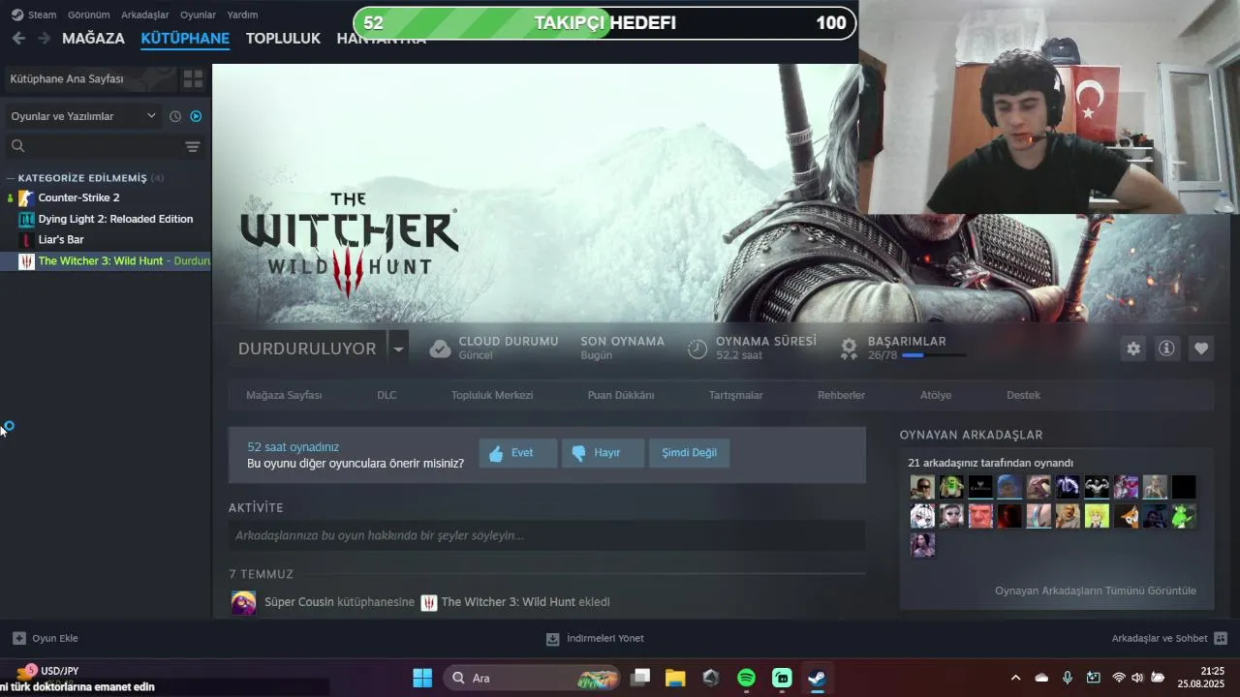
Task: Select Counter-Strike 2 game icon in library
Action: (x=26, y=197)
